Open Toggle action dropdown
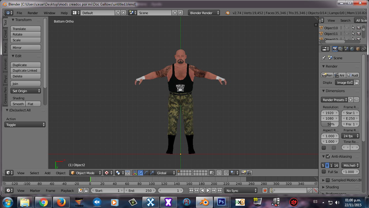Screen dimensions: 369x208 (x=25, y=125)
